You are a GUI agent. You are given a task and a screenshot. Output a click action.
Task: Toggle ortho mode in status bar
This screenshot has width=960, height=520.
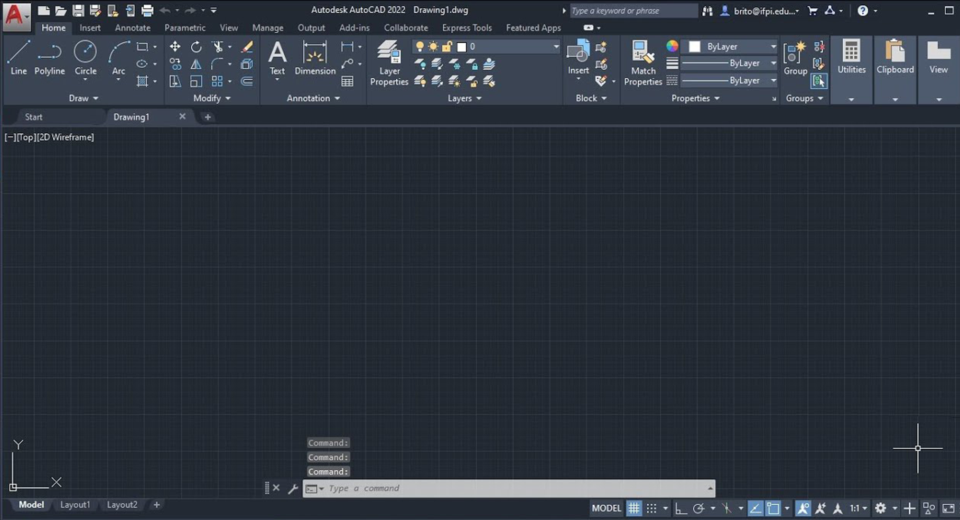tap(681, 508)
